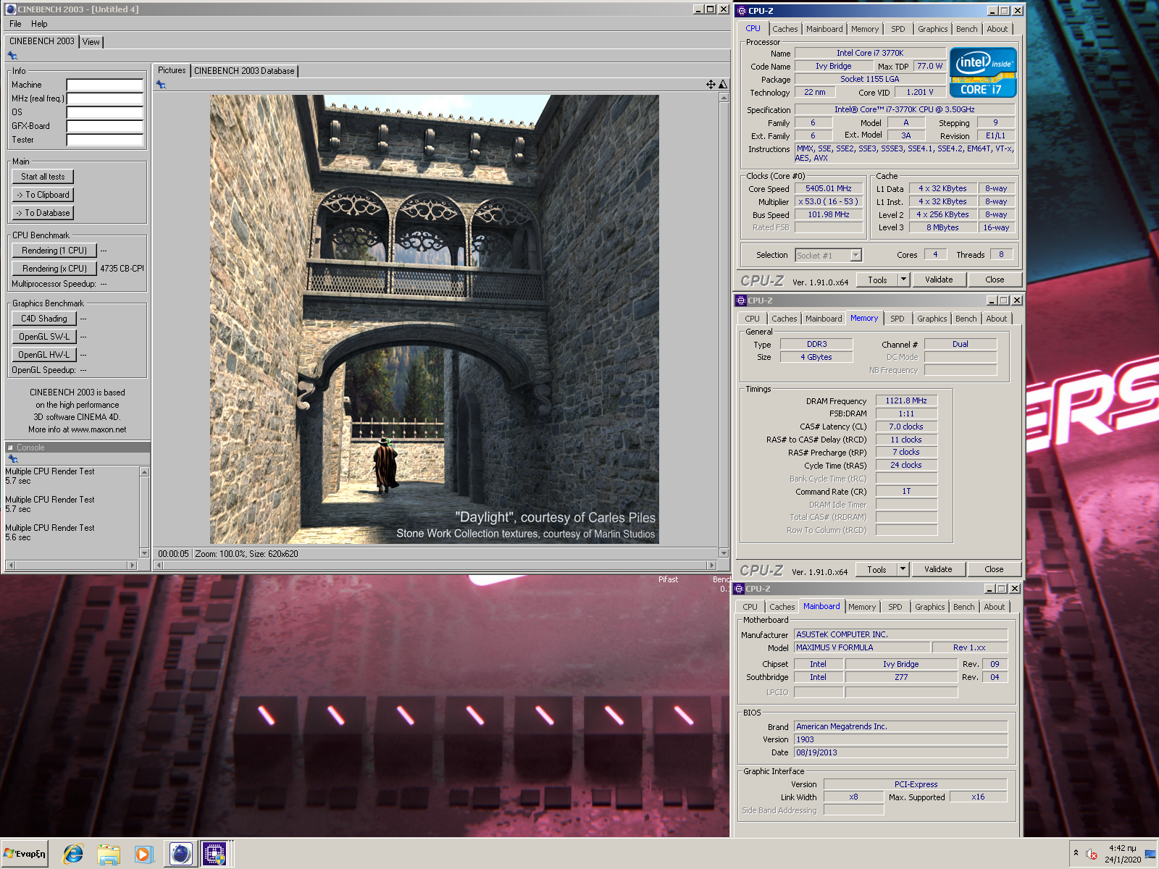Open Caches tab in top CPU-Z window
The height and width of the screenshot is (869, 1159).
[784, 29]
